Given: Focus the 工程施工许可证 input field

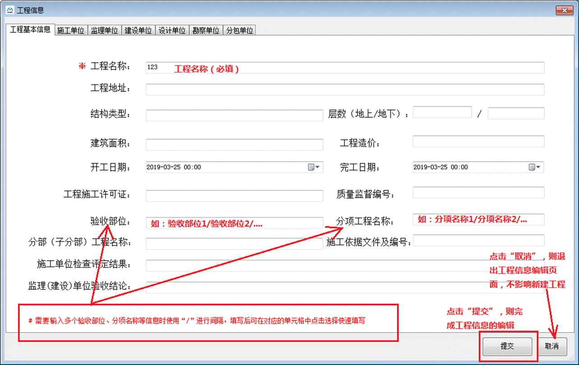Looking at the screenshot, I should [234, 196].
